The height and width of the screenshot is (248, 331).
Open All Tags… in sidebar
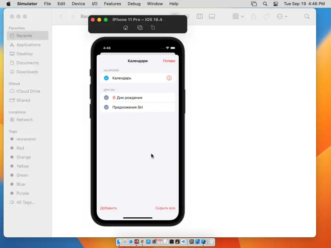(28, 202)
